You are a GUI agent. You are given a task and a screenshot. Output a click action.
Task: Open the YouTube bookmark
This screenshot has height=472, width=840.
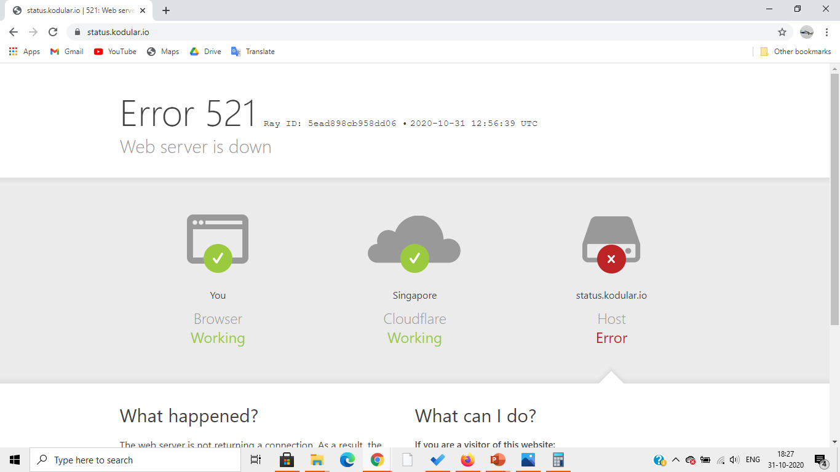click(x=115, y=52)
